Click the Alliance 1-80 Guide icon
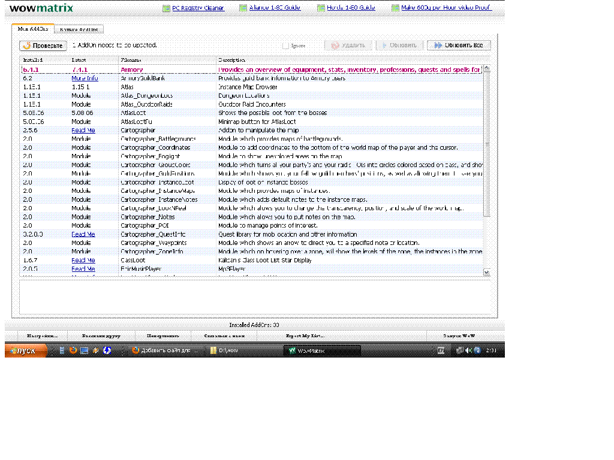 tap(243, 8)
